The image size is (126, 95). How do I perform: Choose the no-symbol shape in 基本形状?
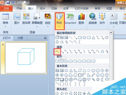[x=71, y=80]
